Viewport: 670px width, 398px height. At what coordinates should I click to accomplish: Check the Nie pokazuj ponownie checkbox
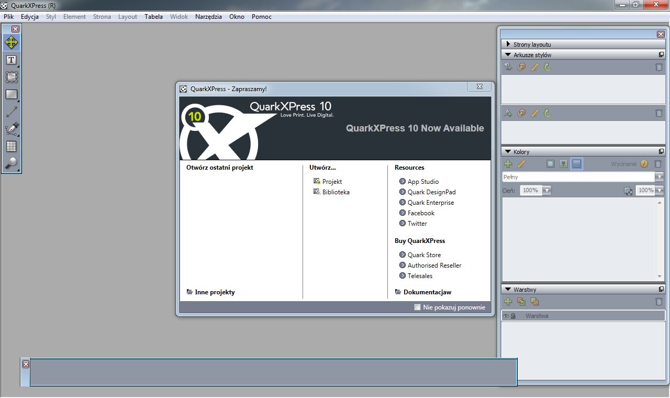point(417,307)
